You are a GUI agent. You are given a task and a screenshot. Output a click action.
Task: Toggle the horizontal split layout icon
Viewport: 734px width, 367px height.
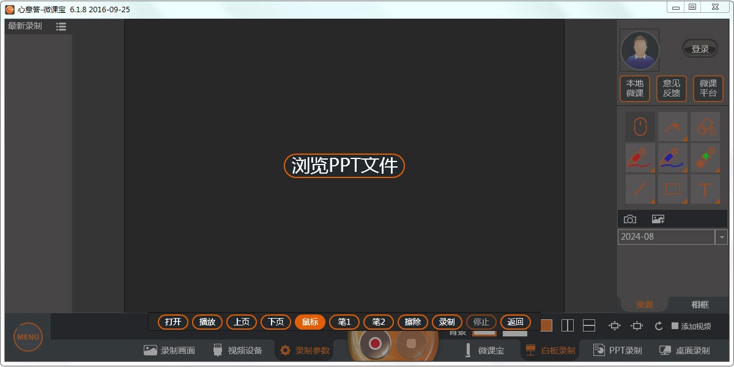[589, 325]
